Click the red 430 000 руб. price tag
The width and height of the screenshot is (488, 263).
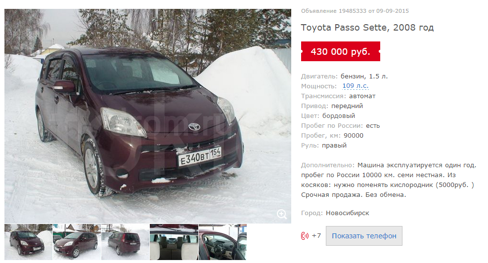341,51
